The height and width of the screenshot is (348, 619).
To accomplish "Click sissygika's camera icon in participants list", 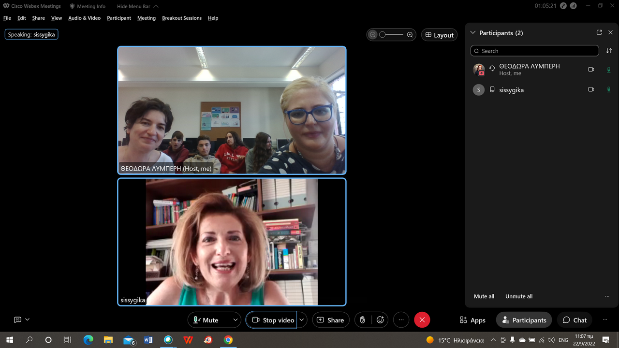I will pos(591,89).
